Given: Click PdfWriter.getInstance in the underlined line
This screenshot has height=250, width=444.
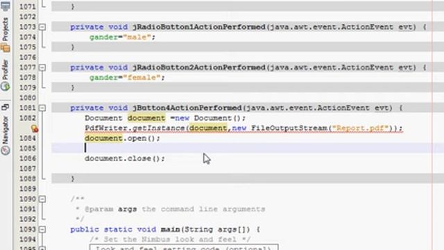Looking at the screenshot, I should pos(135,128).
